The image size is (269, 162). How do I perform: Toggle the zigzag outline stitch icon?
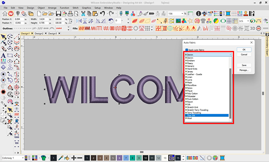[59, 28]
